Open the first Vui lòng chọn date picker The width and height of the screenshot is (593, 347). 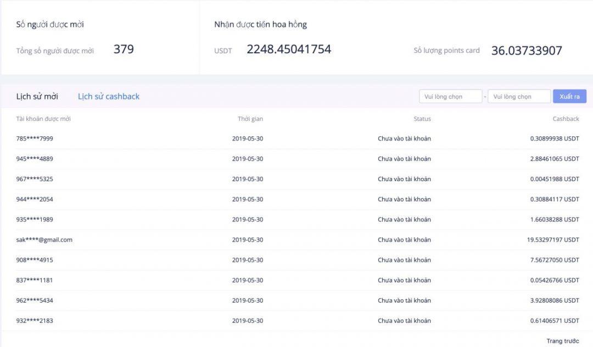pos(450,97)
